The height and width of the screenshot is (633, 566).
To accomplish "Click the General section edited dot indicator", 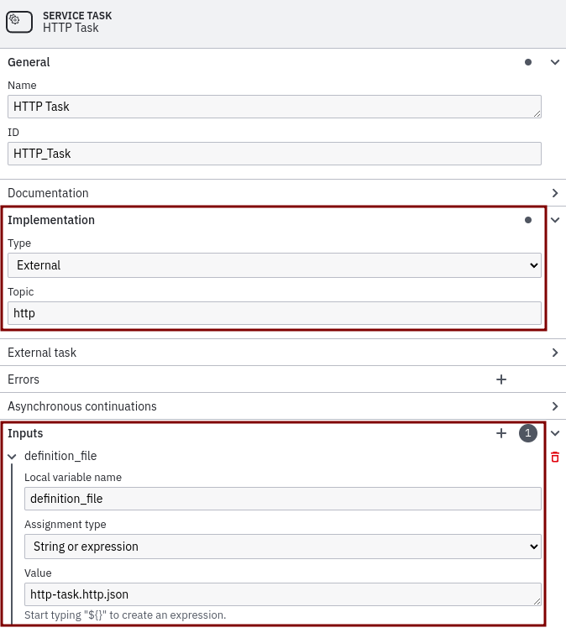I will coord(528,62).
